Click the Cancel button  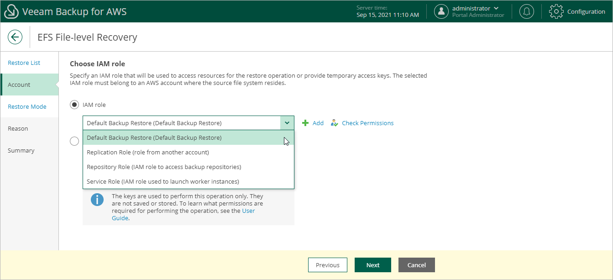click(x=416, y=265)
